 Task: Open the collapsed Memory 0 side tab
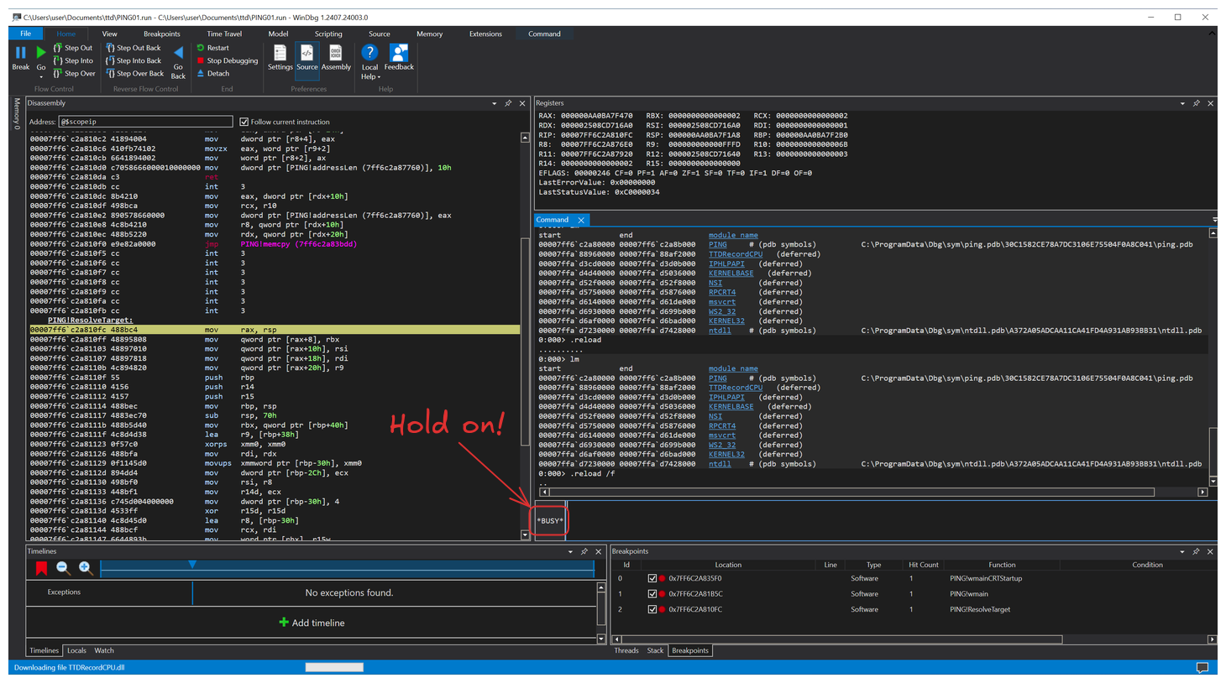(x=16, y=114)
